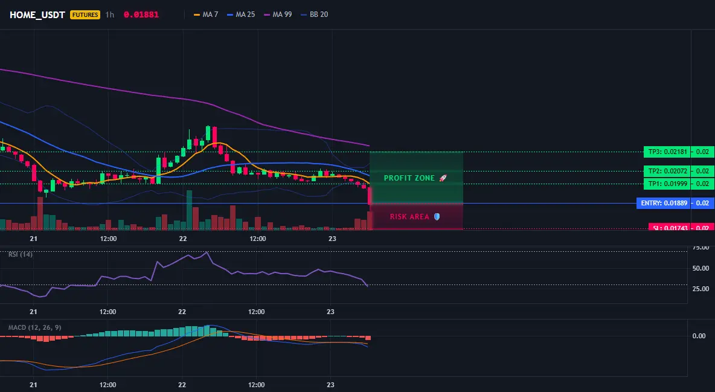Select the TP3: 0.02181 price tag
The image size is (715, 392).
coord(667,152)
